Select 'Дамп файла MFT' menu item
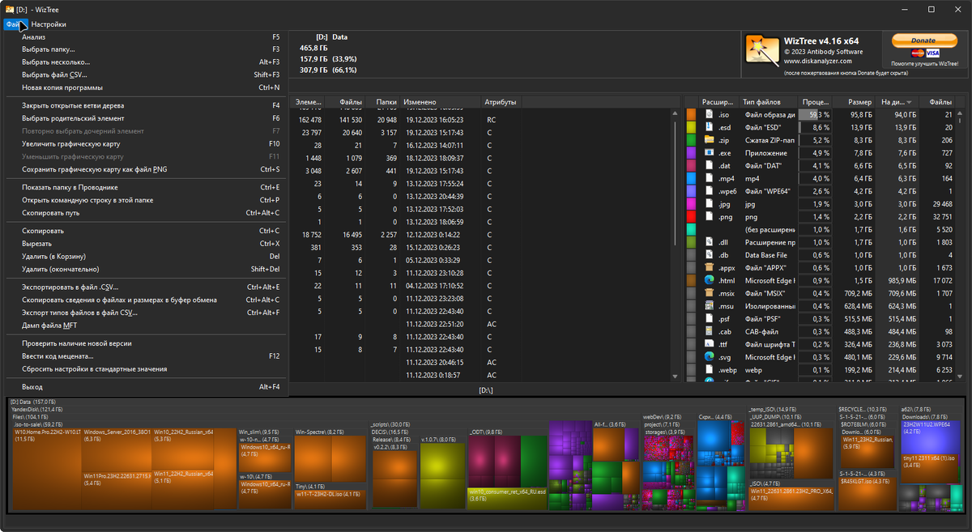The height and width of the screenshot is (532, 972). [x=147, y=326]
